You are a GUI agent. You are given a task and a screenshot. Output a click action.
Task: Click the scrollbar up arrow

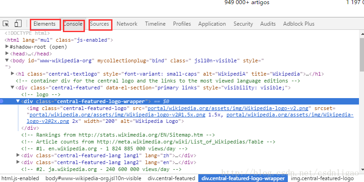(x=362, y=34)
